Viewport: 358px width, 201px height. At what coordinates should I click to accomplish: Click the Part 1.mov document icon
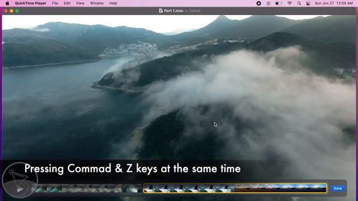[161, 11]
